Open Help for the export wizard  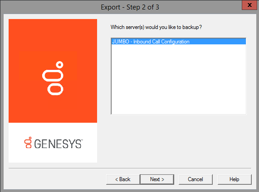pos(235,179)
